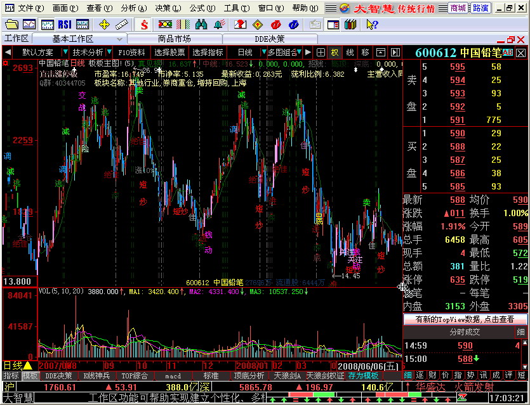Click the right arrow after 多图组合
Screen dimensions: 530x405
click(308, 53)
